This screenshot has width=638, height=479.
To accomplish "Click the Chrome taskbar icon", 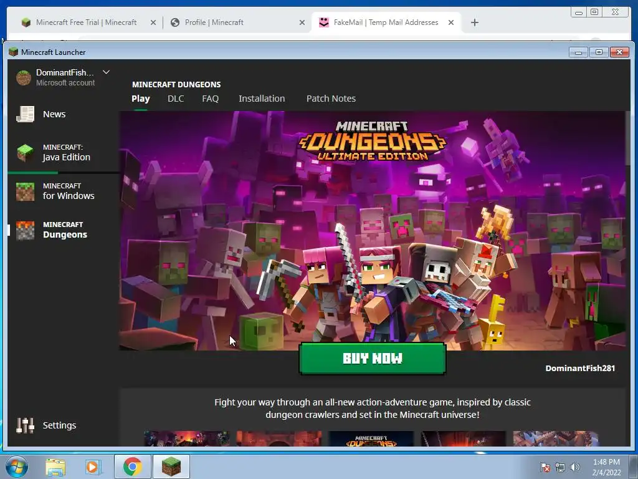I will [x=132, y=467].
